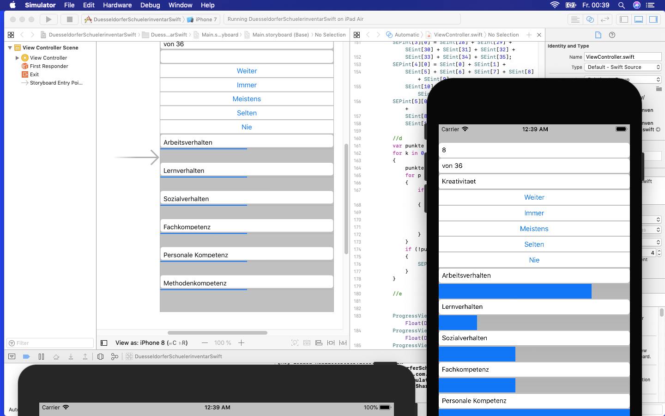Click the Arbeitsverhalten progress bar in simulator
The image size is (665, 416).
pos(534,291)
